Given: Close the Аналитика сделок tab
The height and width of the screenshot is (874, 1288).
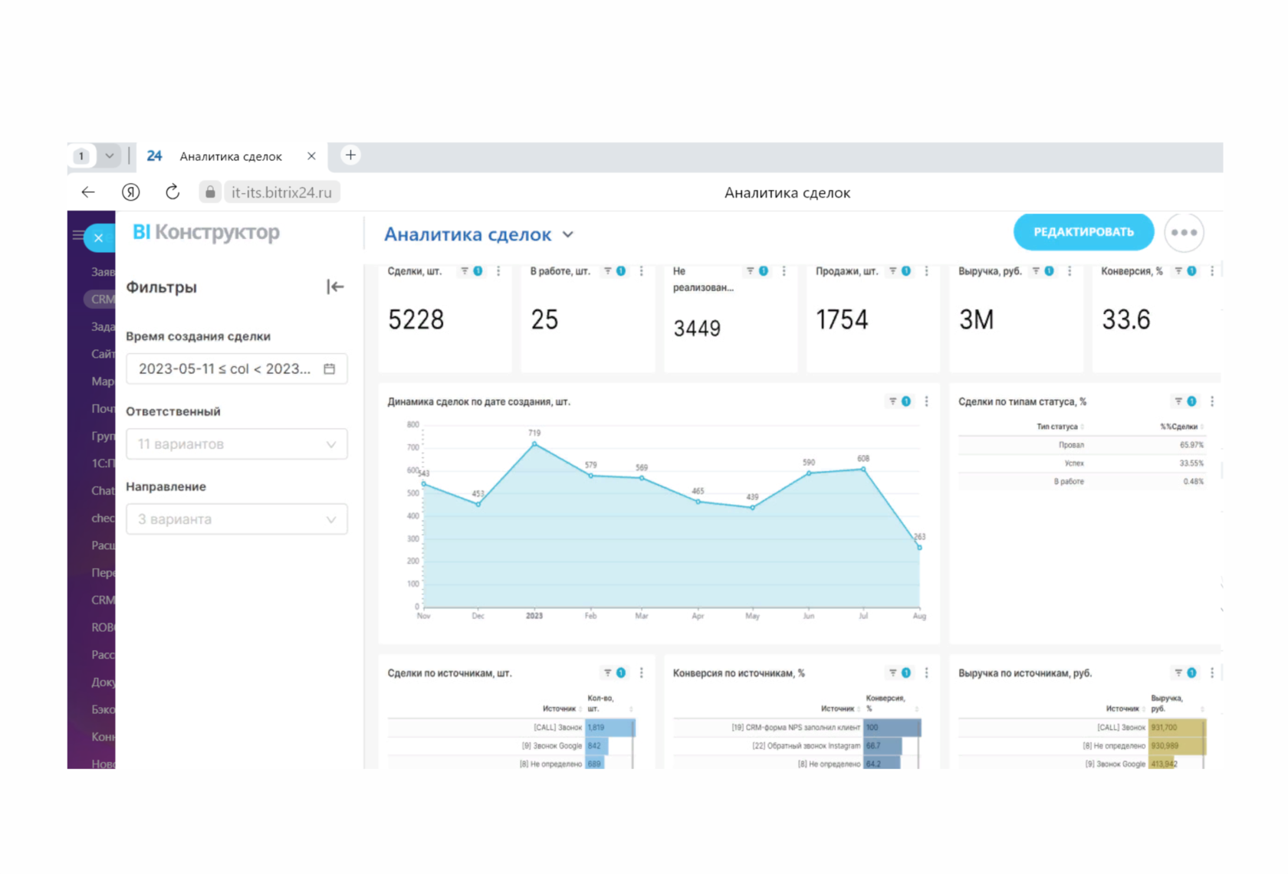Looking at the screenshot, I should click(311, 156).
